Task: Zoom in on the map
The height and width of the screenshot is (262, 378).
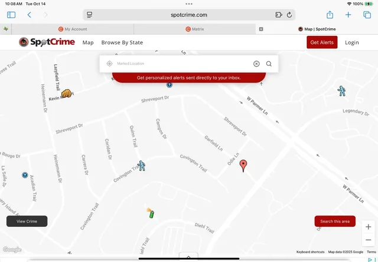Action: coord(369,227)
